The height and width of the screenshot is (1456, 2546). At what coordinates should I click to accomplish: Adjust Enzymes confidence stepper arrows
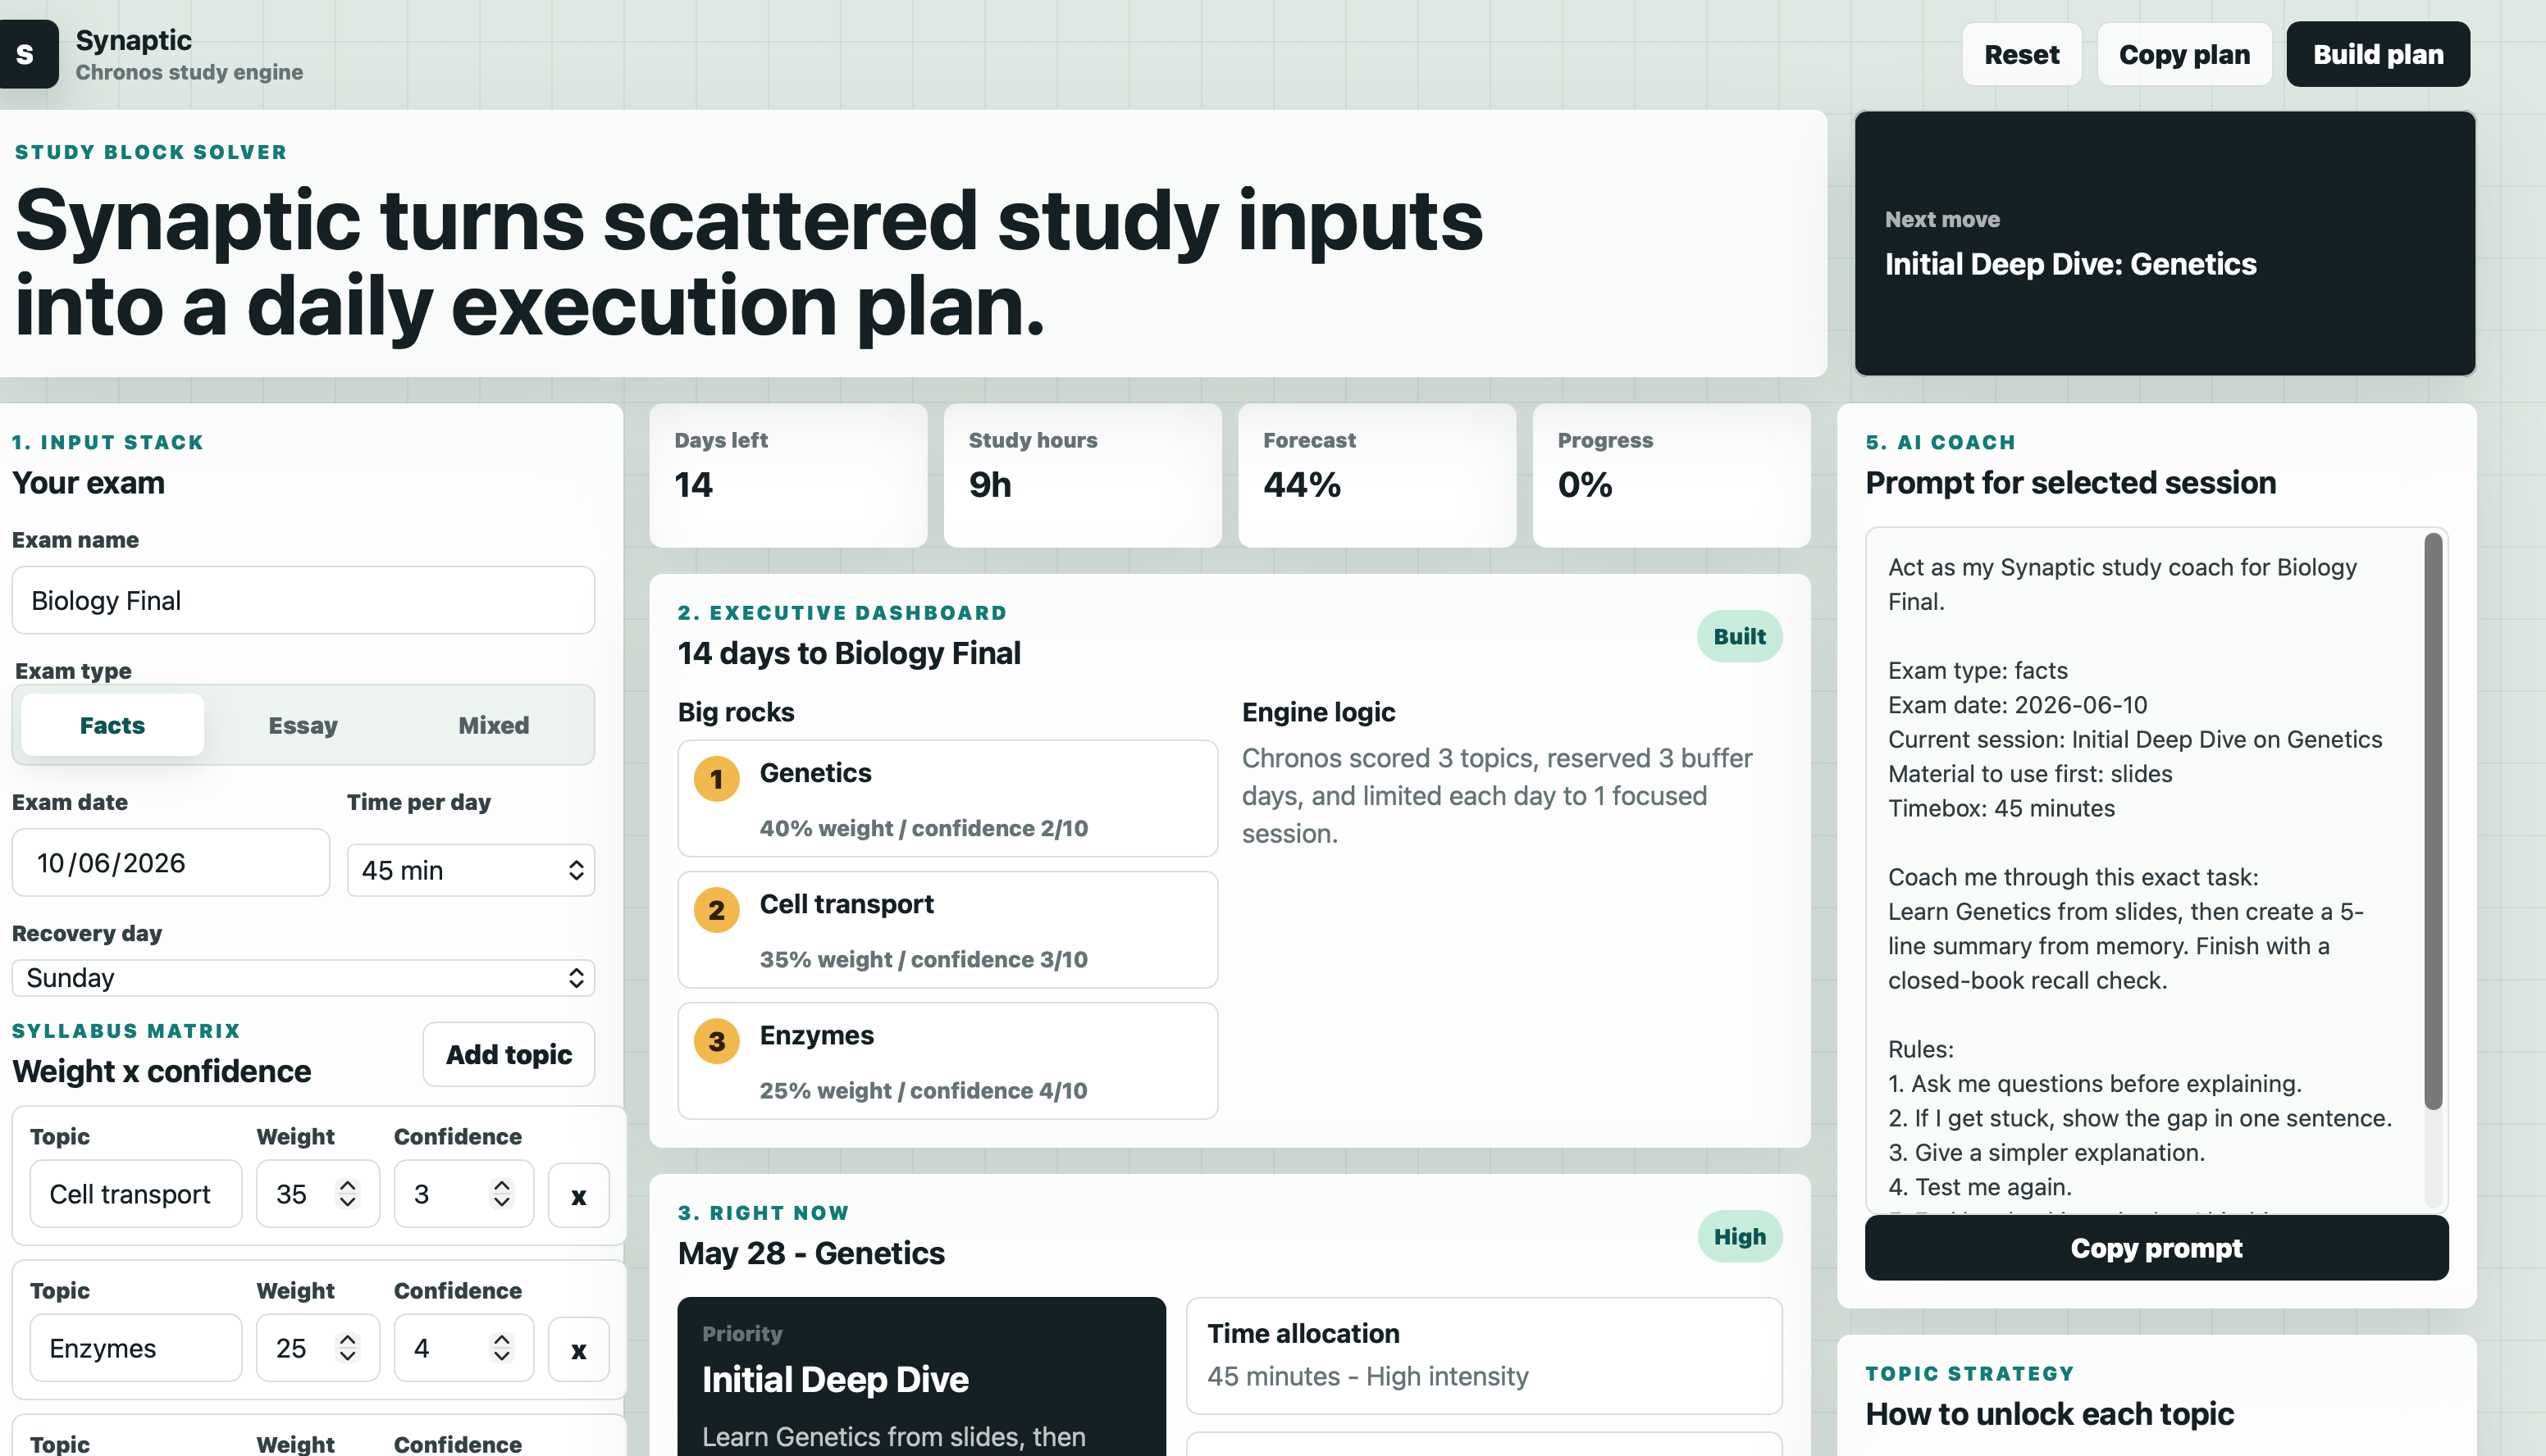tap(501, 1347)
